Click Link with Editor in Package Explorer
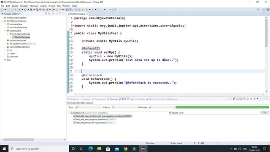The width and height of the screenshot is (270, 152). [49, 14]
